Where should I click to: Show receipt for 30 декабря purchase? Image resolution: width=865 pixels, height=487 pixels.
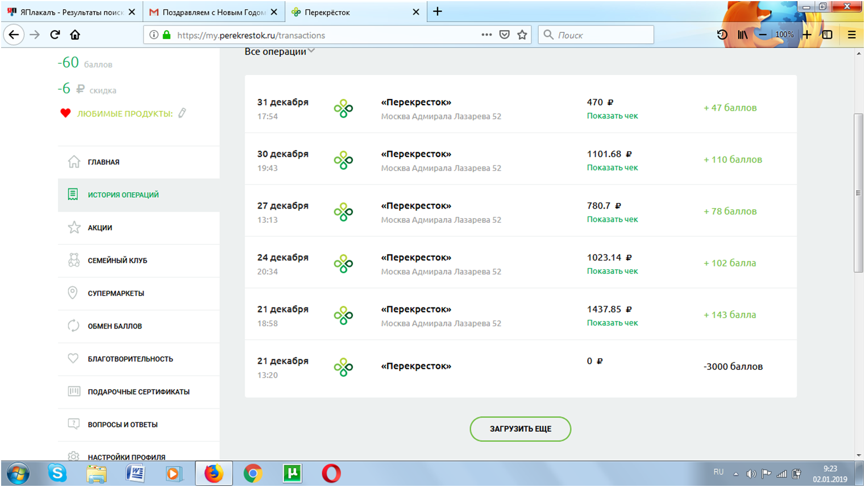(613, 168)
